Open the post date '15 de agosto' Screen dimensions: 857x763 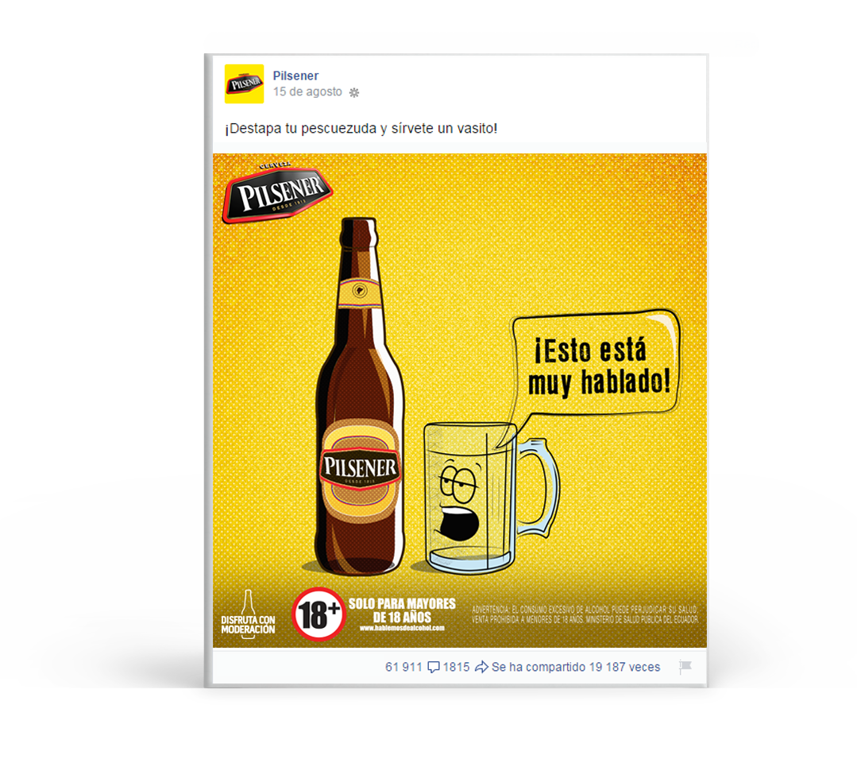(307, 92)
